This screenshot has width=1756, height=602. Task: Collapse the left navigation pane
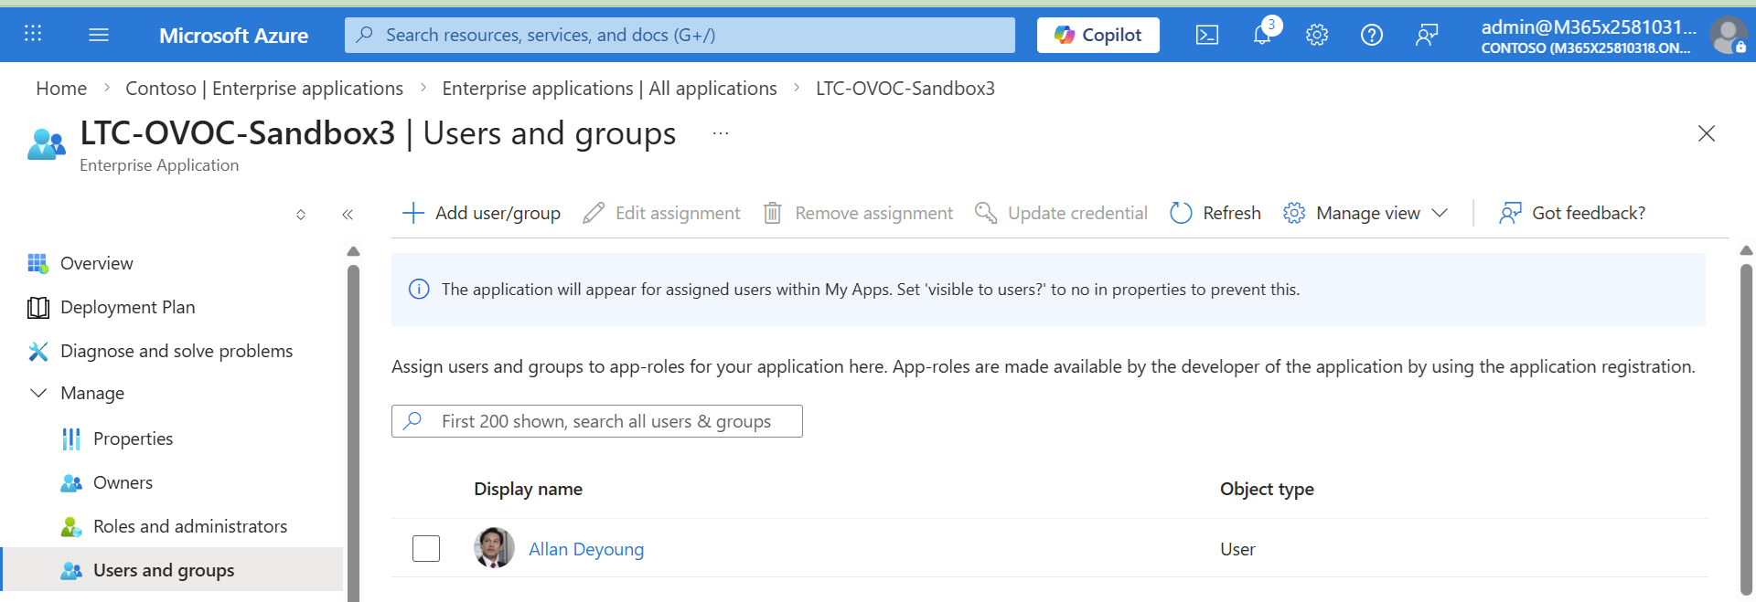(348, 215)
